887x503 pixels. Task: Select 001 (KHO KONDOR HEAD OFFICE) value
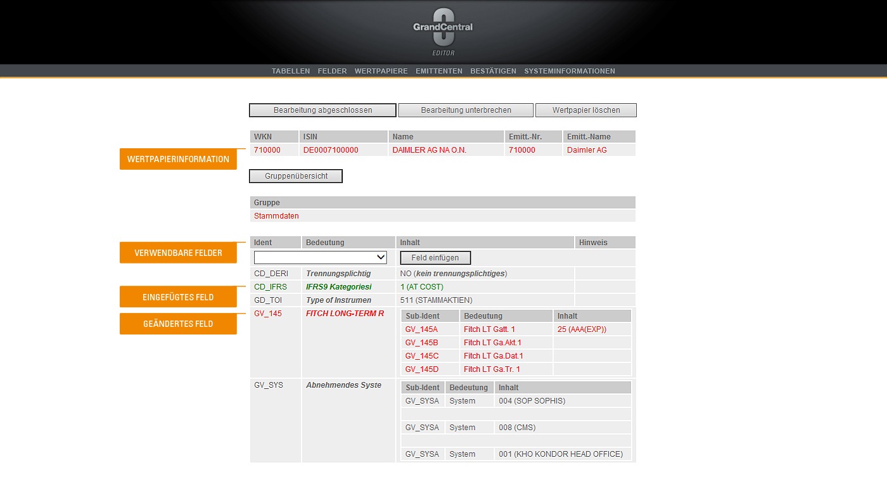[561, 454]
